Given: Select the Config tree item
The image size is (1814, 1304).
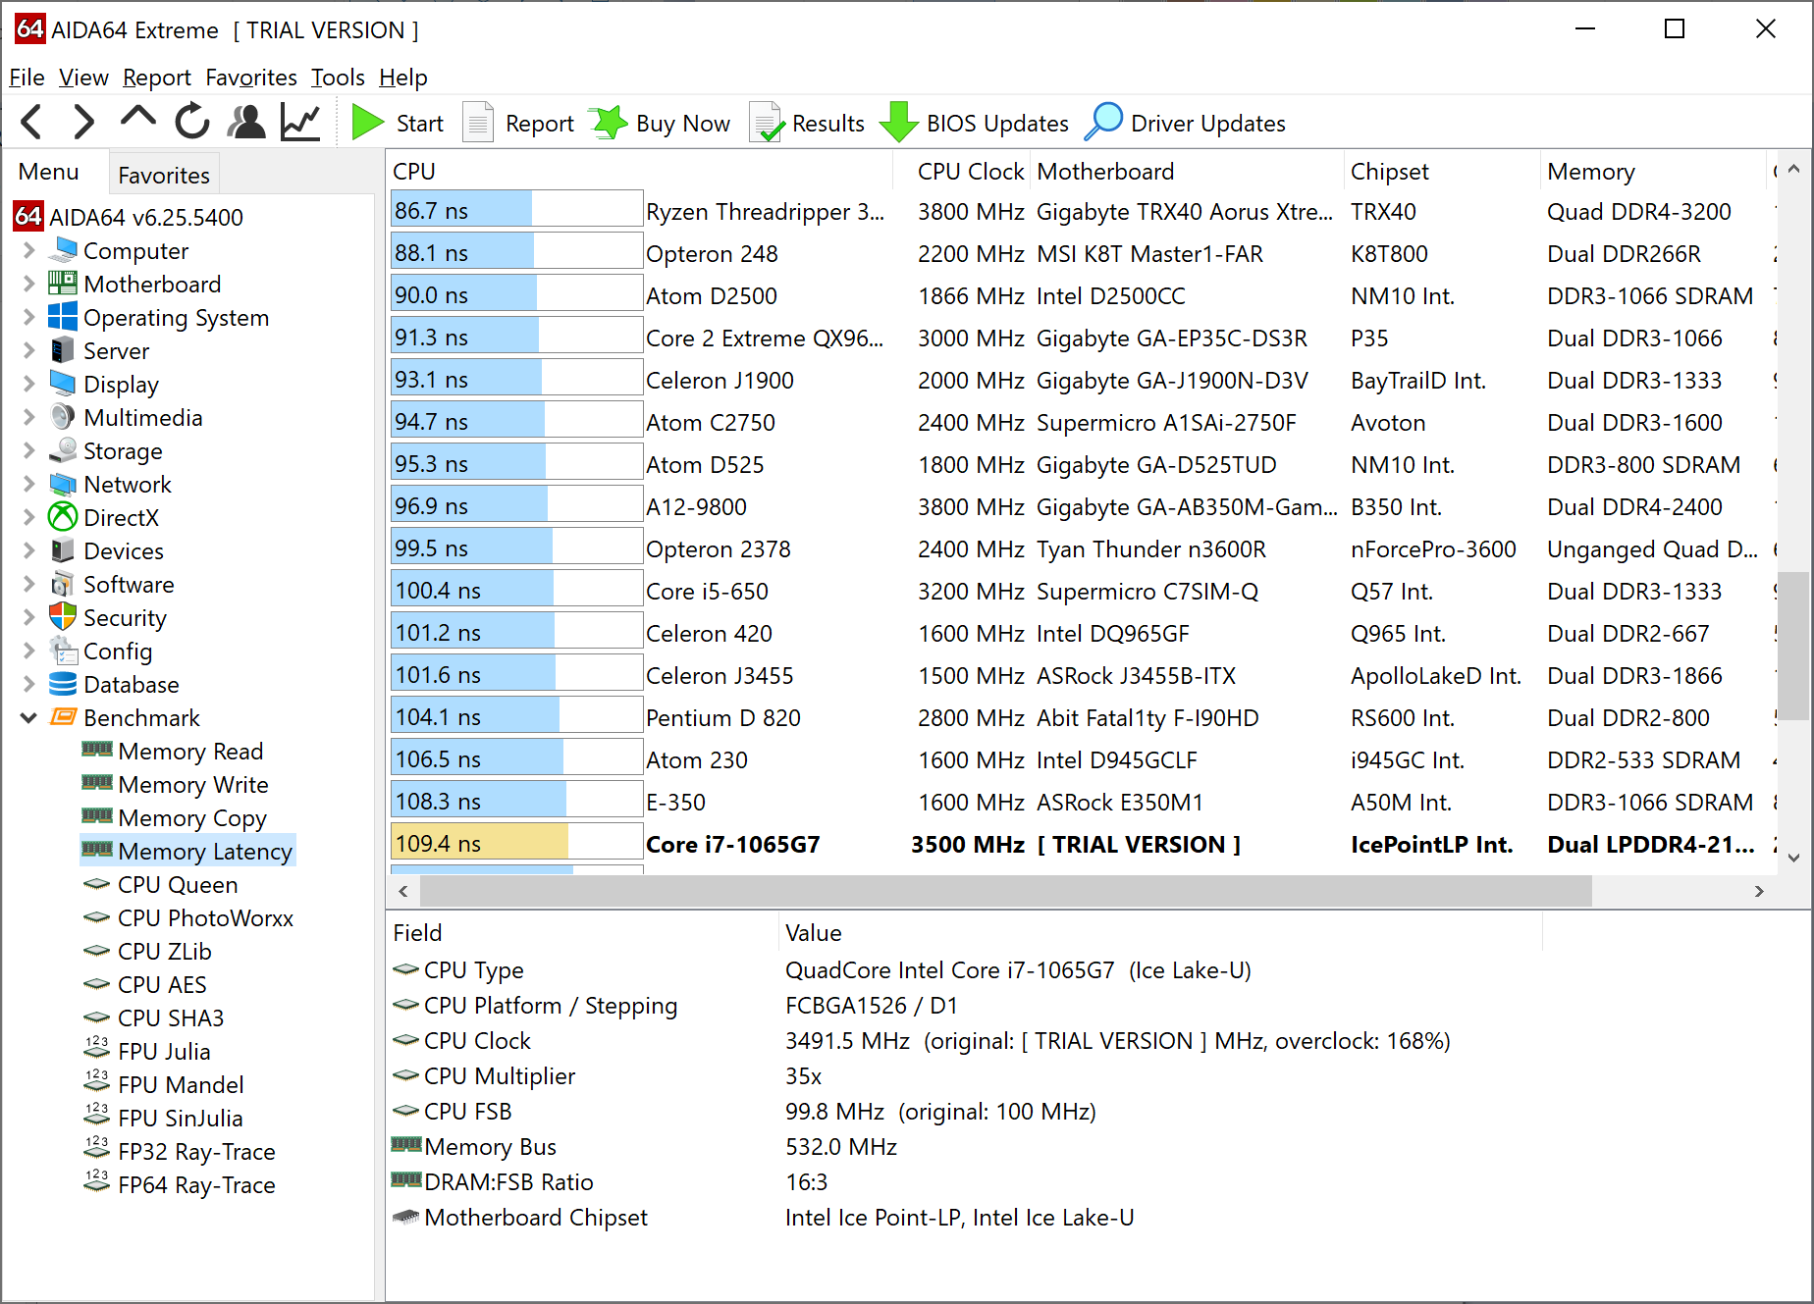Looking at the screenshot, I should click(x=100, y=652).
